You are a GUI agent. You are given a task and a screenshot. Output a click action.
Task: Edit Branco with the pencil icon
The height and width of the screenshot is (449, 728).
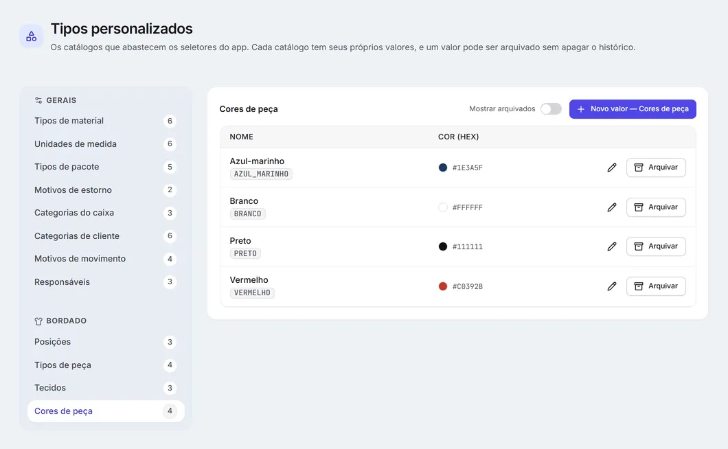click(x=612, y=207)
